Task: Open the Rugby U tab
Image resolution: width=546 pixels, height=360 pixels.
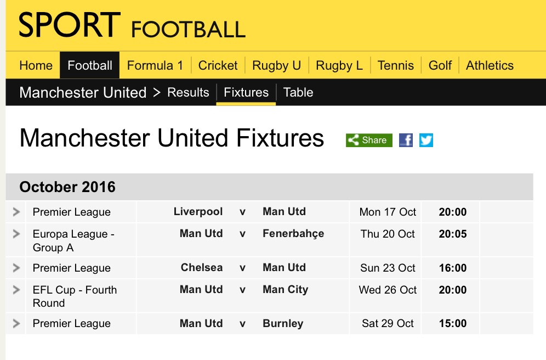Action: pyautogui.click(x=276, y=66)
